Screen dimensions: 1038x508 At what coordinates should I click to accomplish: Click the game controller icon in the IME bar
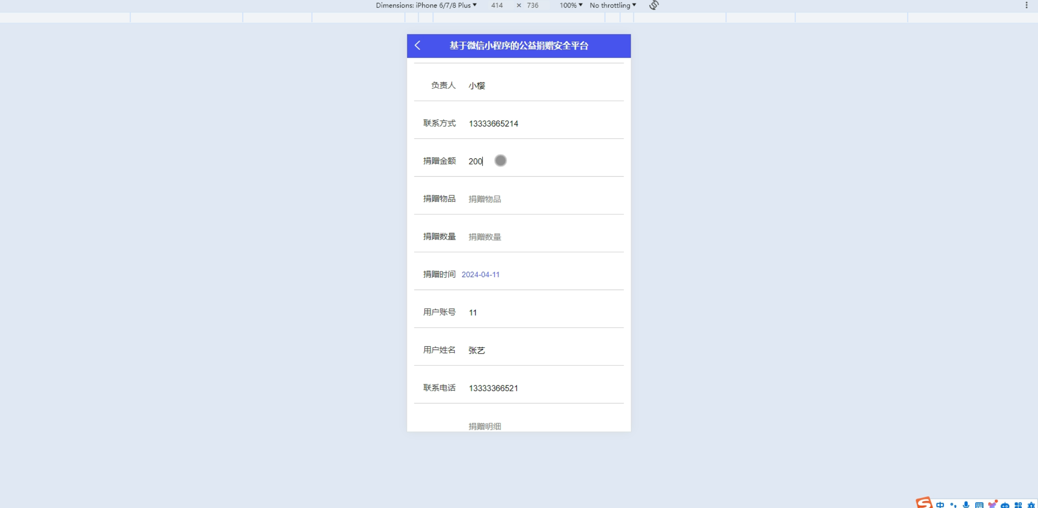(x=1005, y=505)
